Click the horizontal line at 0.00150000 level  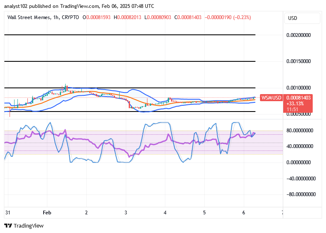tap(130, 61)
